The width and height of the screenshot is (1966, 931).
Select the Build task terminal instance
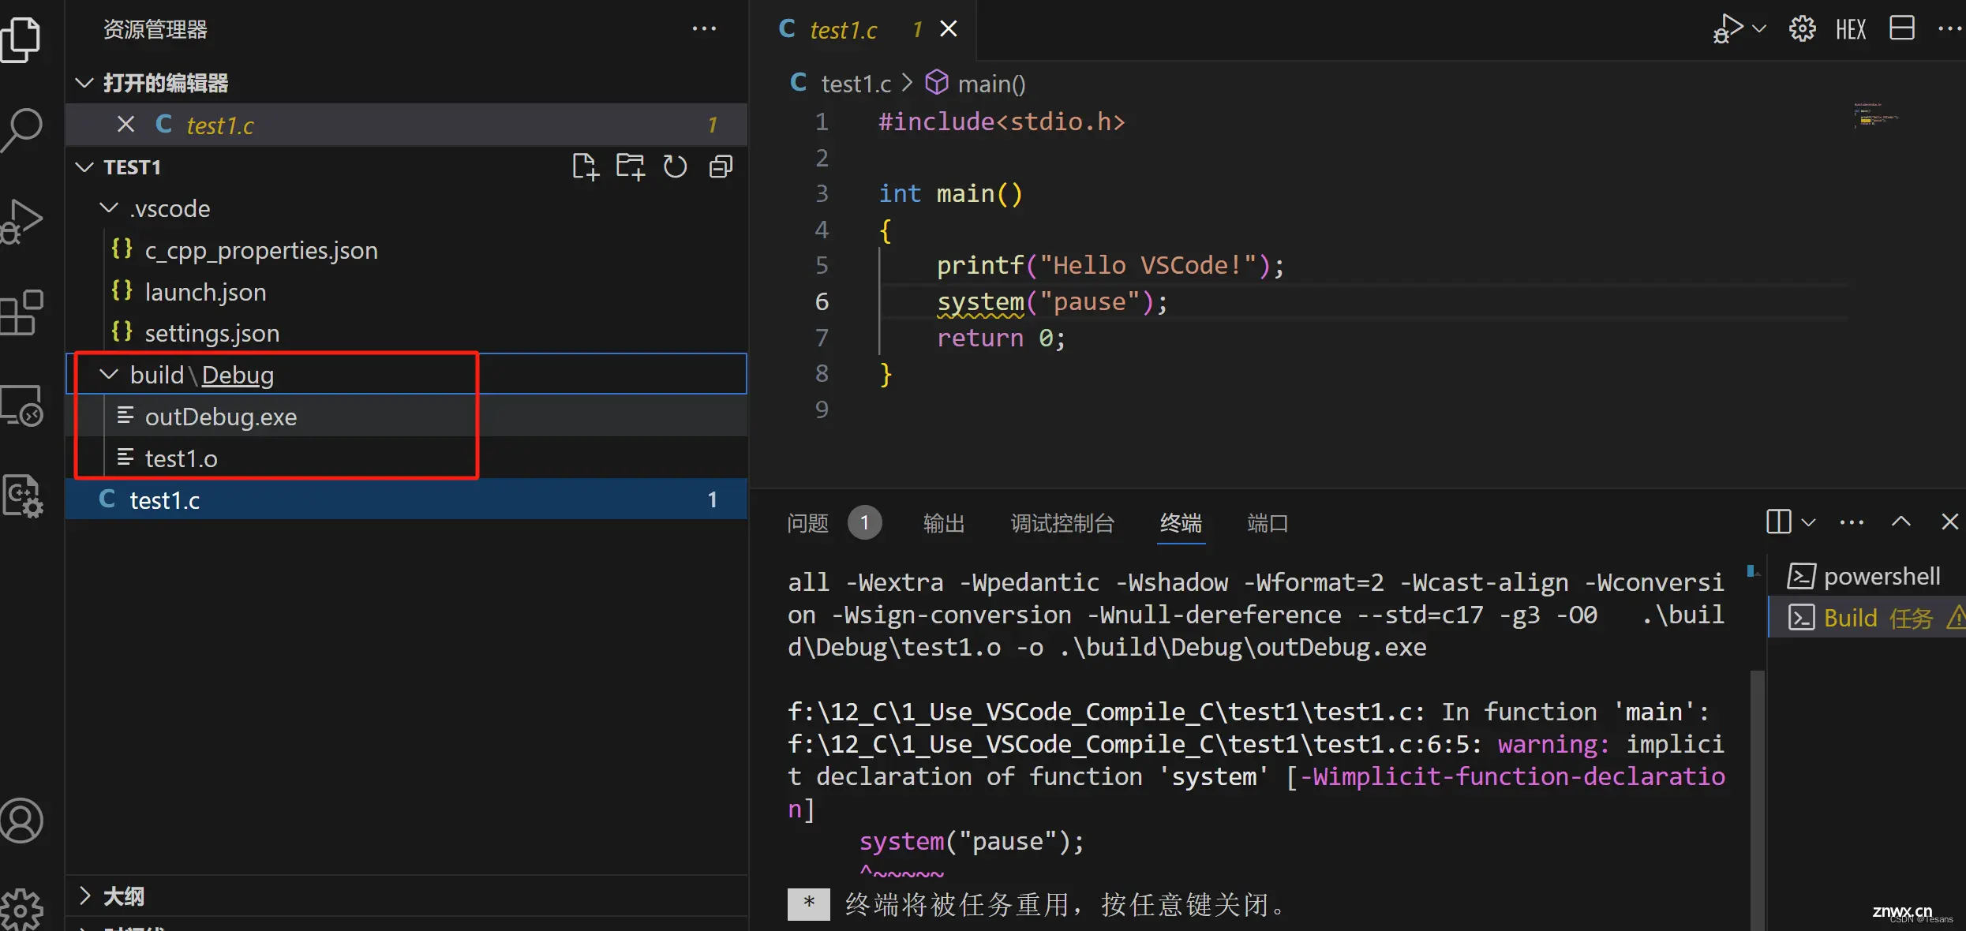point(1867,618)
